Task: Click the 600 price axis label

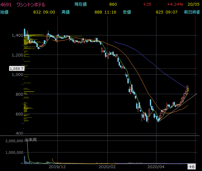Action: pos(19,114)
